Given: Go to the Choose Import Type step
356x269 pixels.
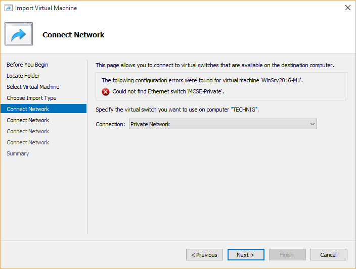Looking at the screenshot, I should [x=31, y=98].
